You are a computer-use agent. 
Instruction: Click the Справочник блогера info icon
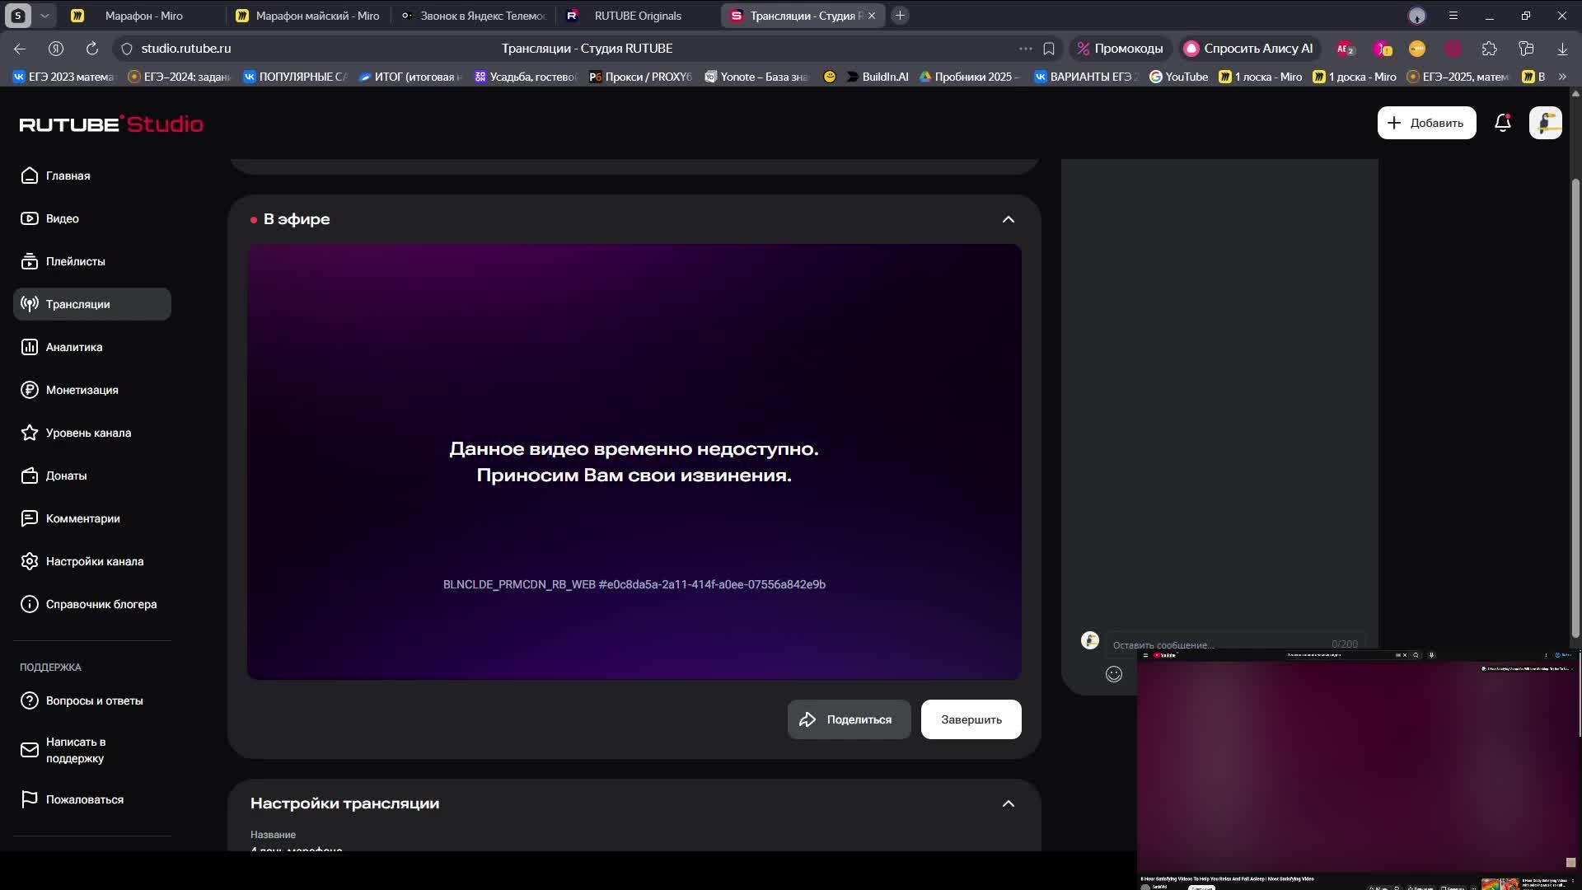coord(30,604)
